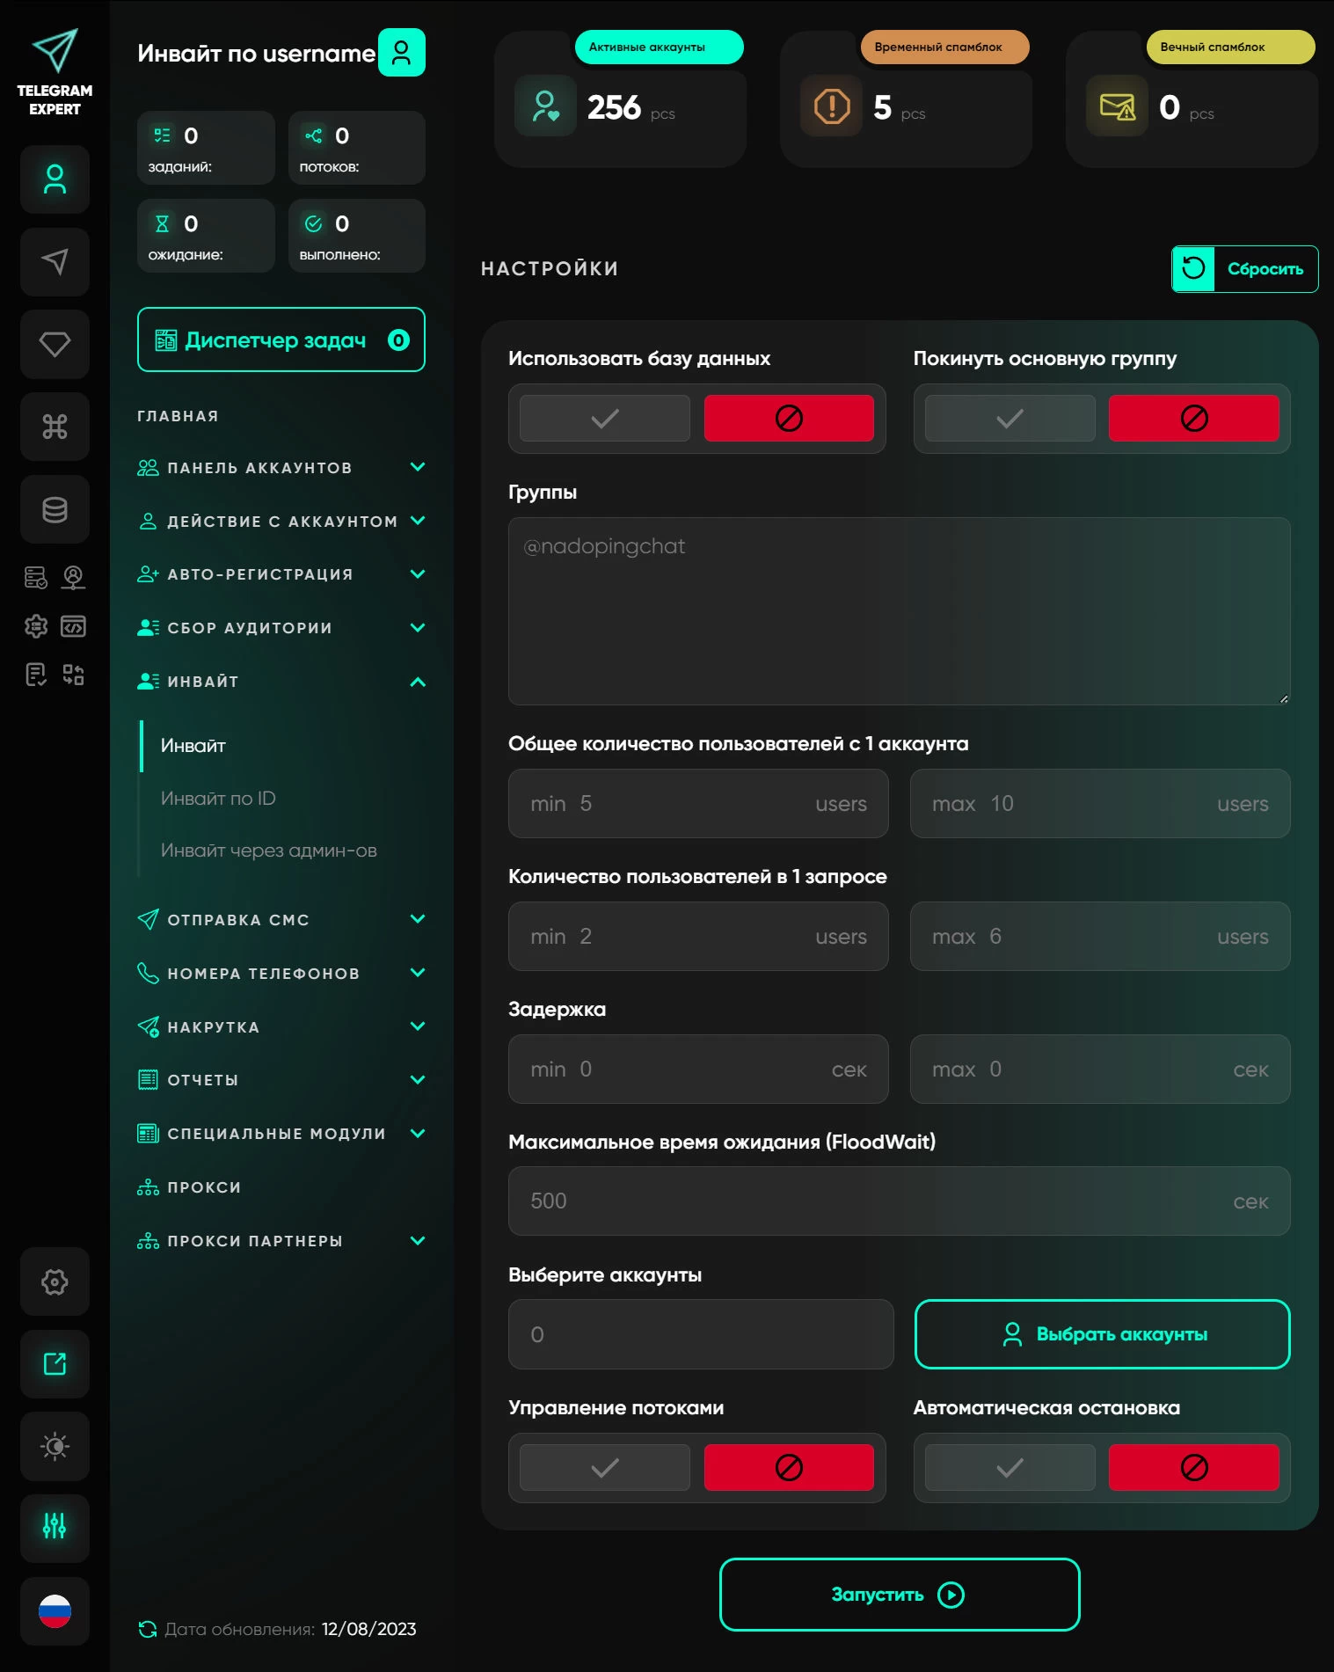Click the small gear cog icon
Screen dimensions: 1334x1672
pyautogui.click(x=36, y=626)
